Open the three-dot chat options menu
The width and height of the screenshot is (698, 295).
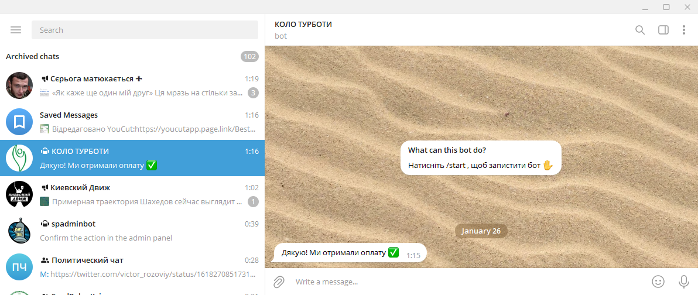pyautogui.click(x=684, y=30)
